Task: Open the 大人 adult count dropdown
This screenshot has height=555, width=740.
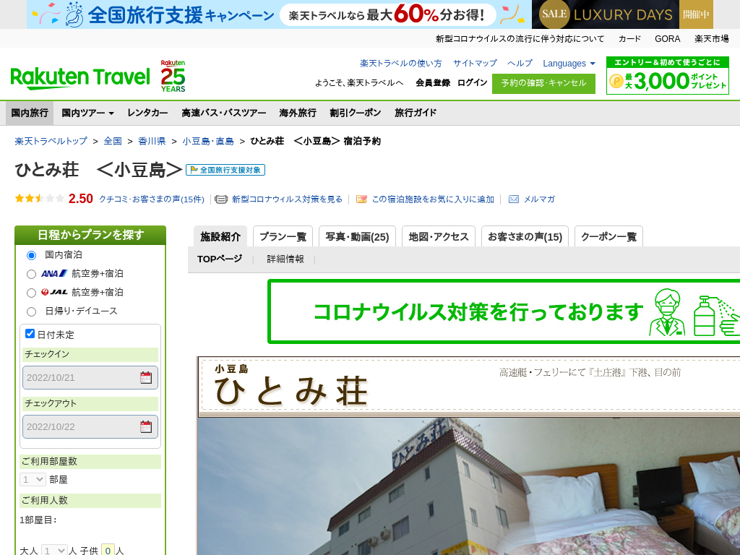Action: [54, 550]
